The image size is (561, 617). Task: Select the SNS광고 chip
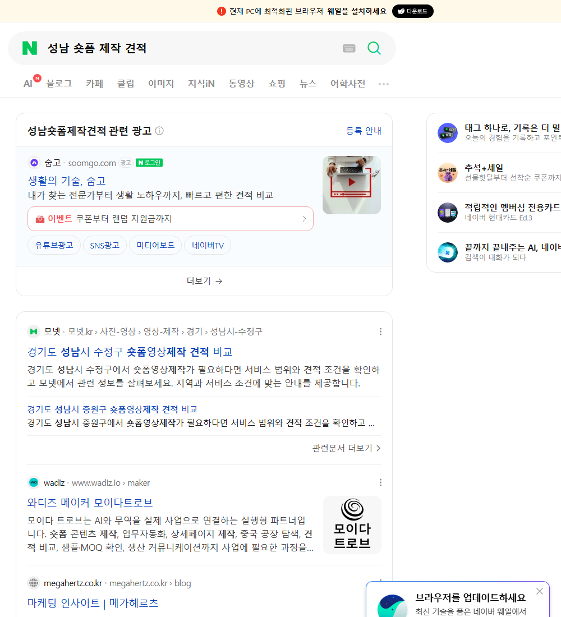(x=104, y=245)
